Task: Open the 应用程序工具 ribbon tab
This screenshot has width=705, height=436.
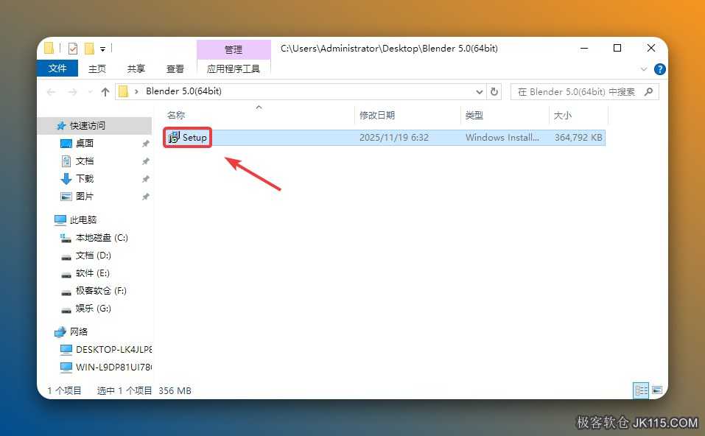Action: 234,68
